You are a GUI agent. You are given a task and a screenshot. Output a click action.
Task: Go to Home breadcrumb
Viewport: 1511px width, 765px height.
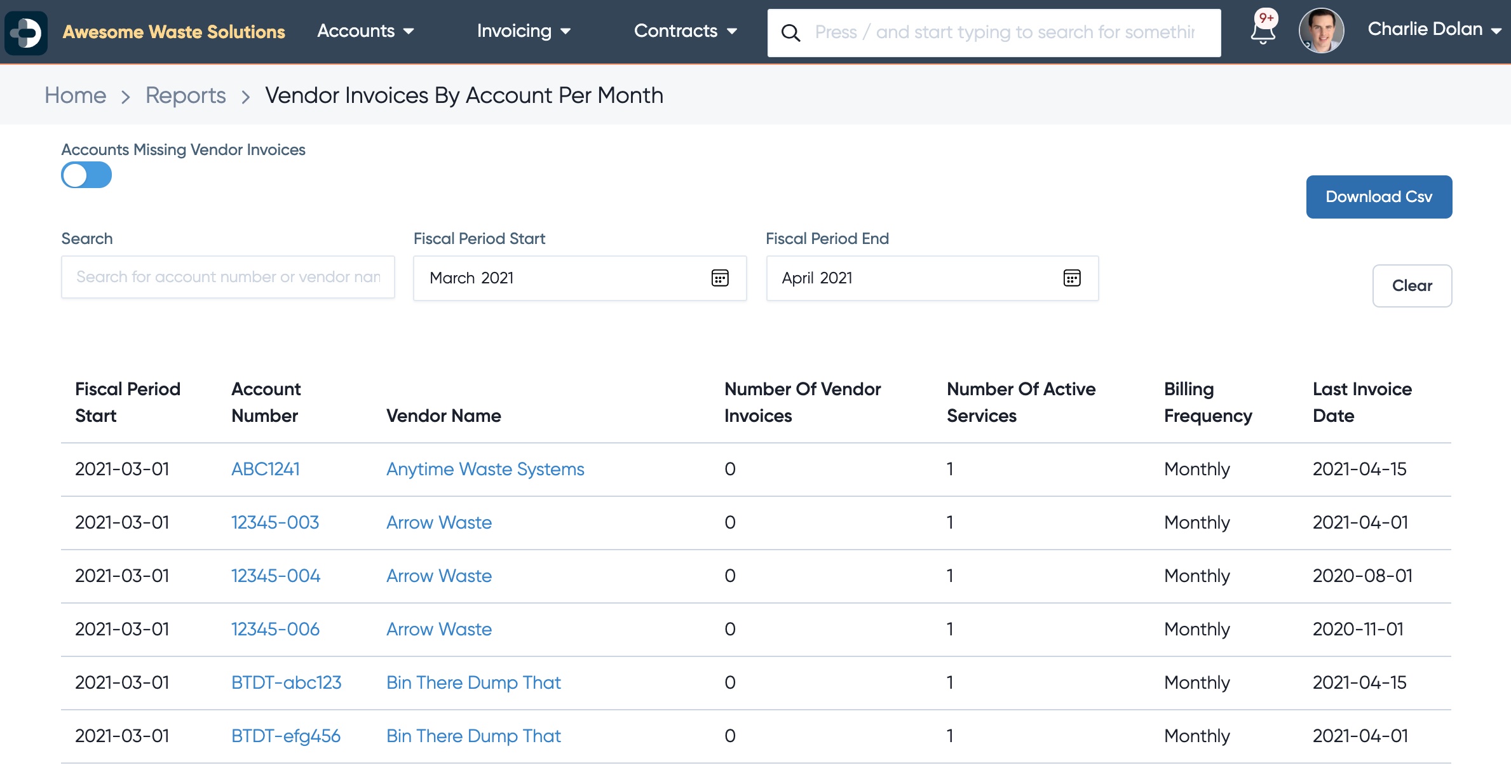pos(76,95)
